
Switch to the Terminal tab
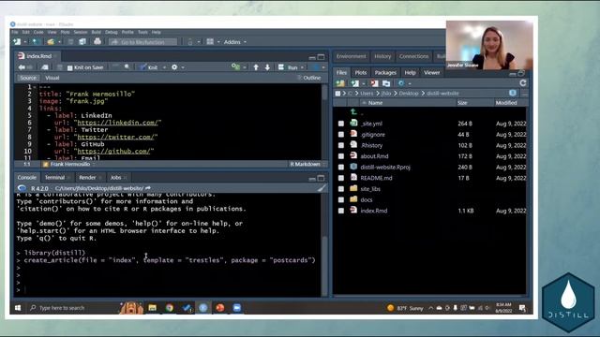[x=55, y=177]
